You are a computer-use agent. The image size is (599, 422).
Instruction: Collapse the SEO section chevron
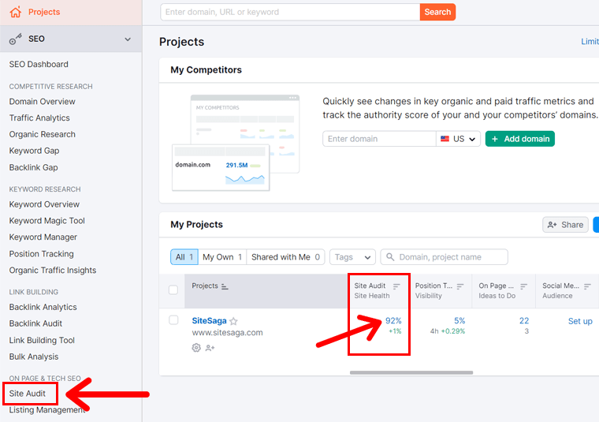128,39
